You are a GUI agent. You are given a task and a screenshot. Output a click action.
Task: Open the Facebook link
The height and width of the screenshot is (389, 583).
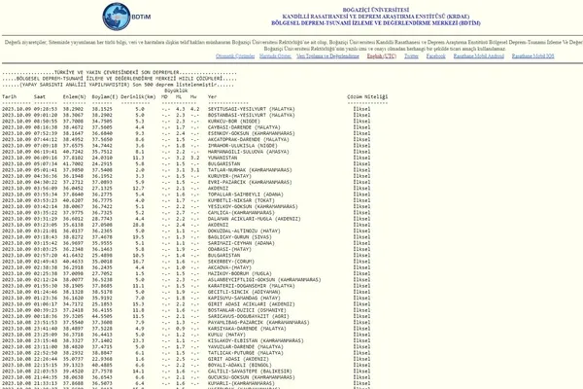pyautogui.click(x=435, y=56)
